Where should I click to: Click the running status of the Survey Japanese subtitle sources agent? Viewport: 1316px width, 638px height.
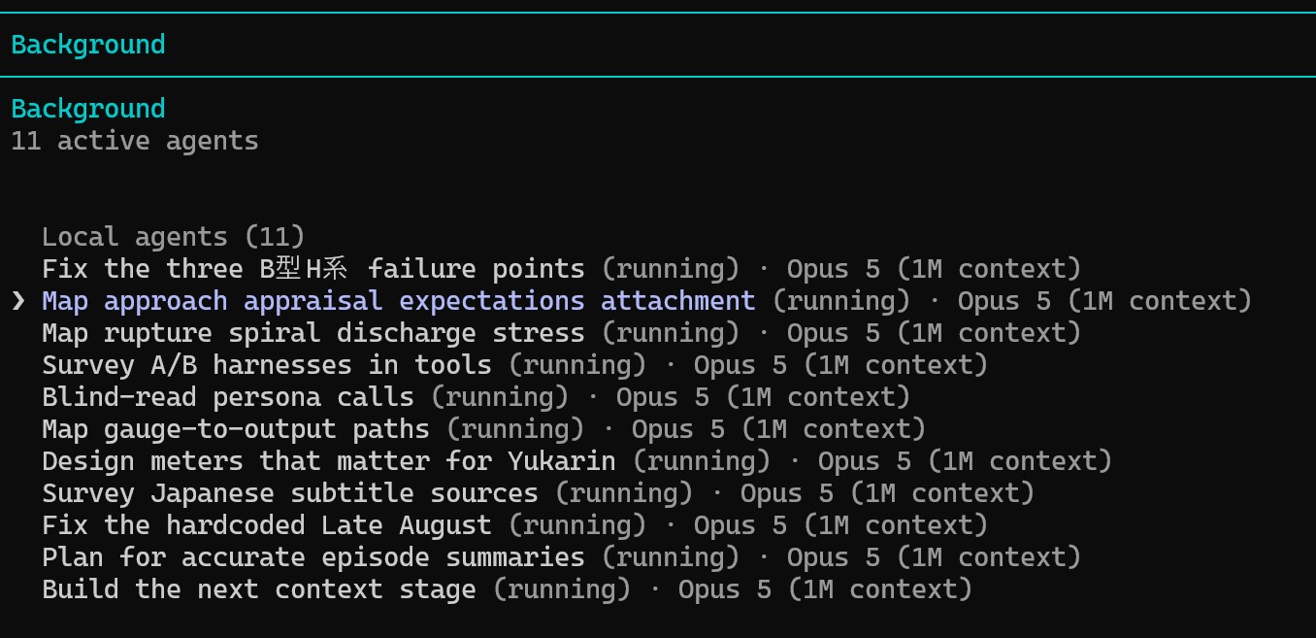[623, 493]
